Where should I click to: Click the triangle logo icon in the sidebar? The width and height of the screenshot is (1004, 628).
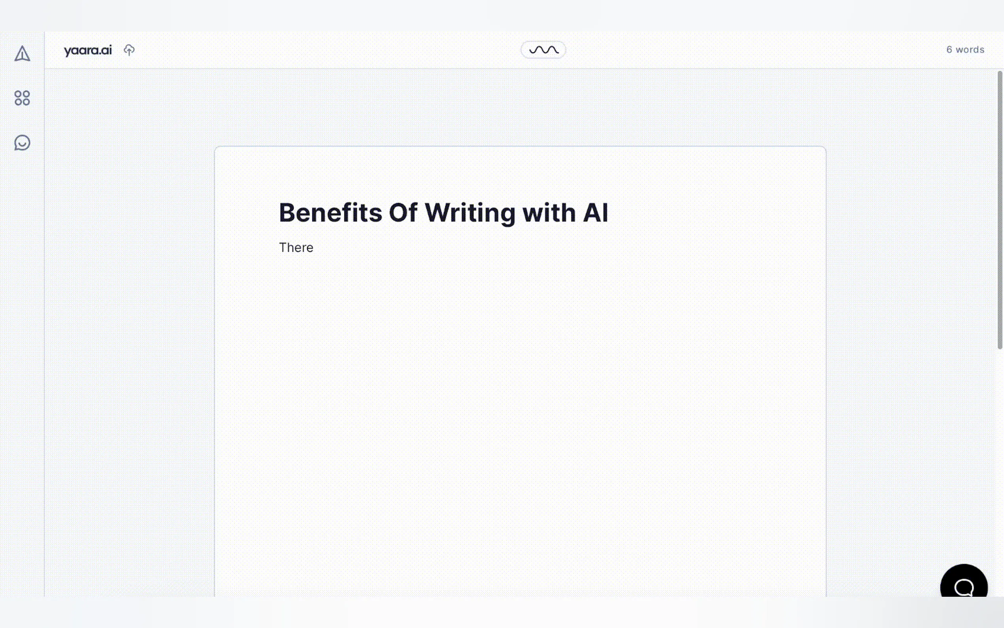[23, 53]
